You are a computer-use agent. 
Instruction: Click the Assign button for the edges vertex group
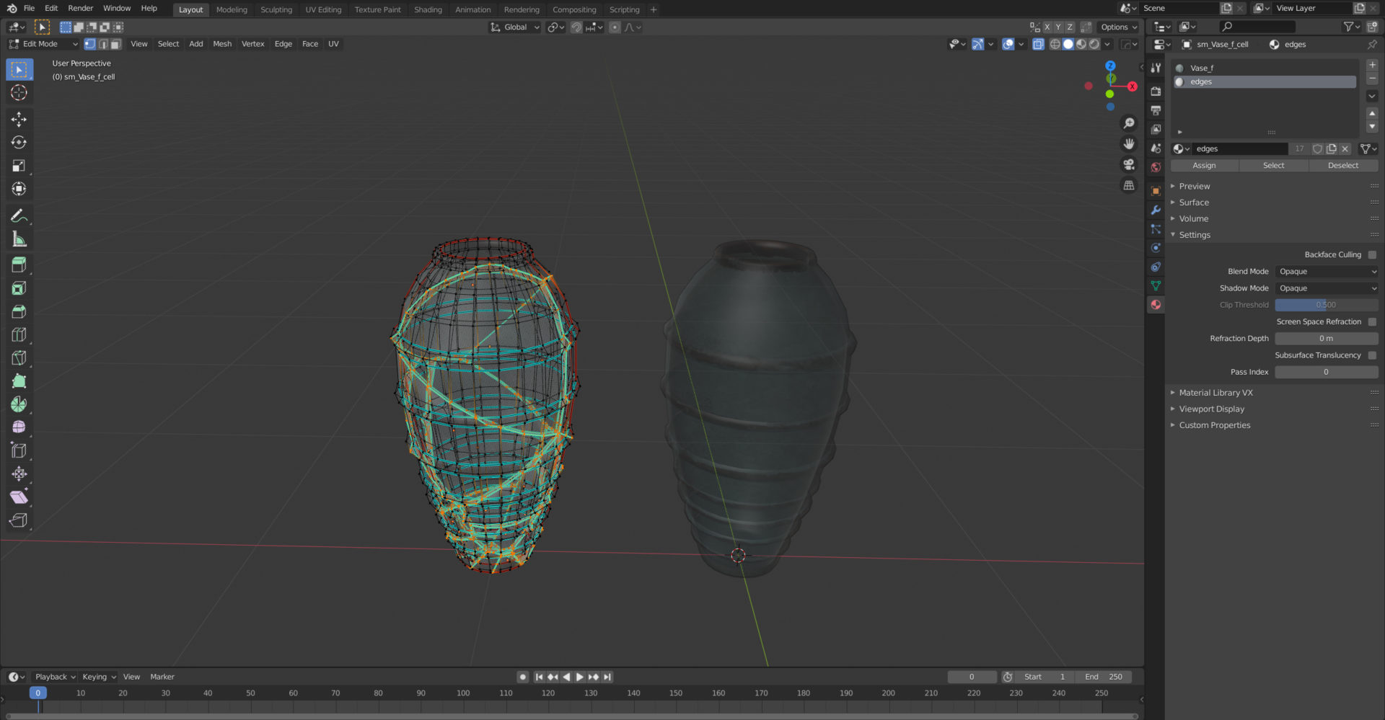(x=1203, y=165)
